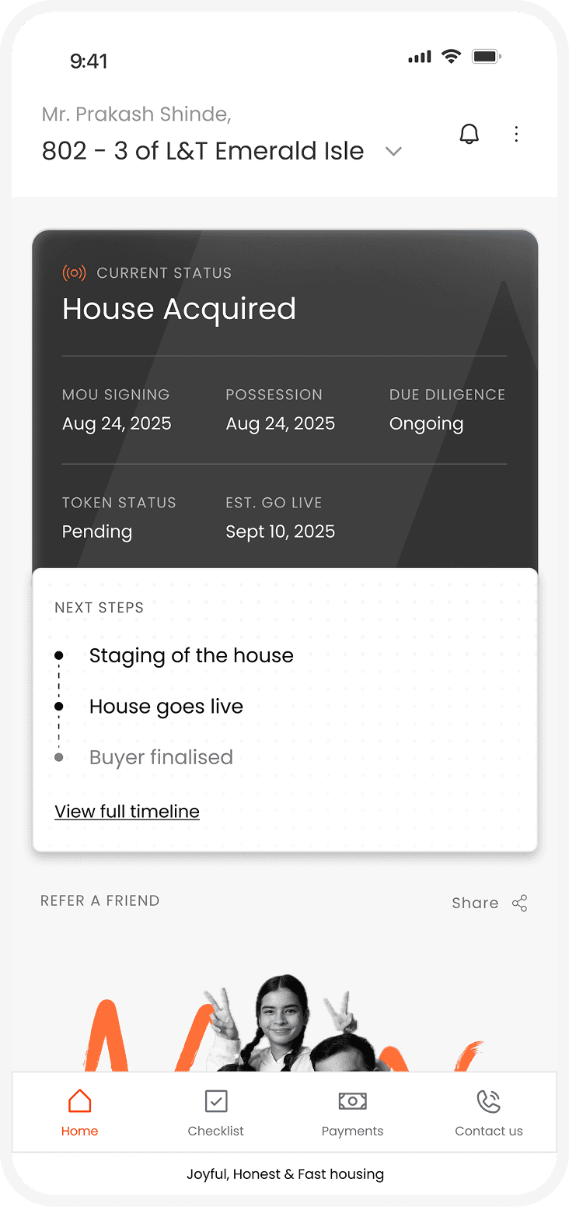Tap the Share text button
The width and height of the screenshot is (569, 1207).
(475, 903)
